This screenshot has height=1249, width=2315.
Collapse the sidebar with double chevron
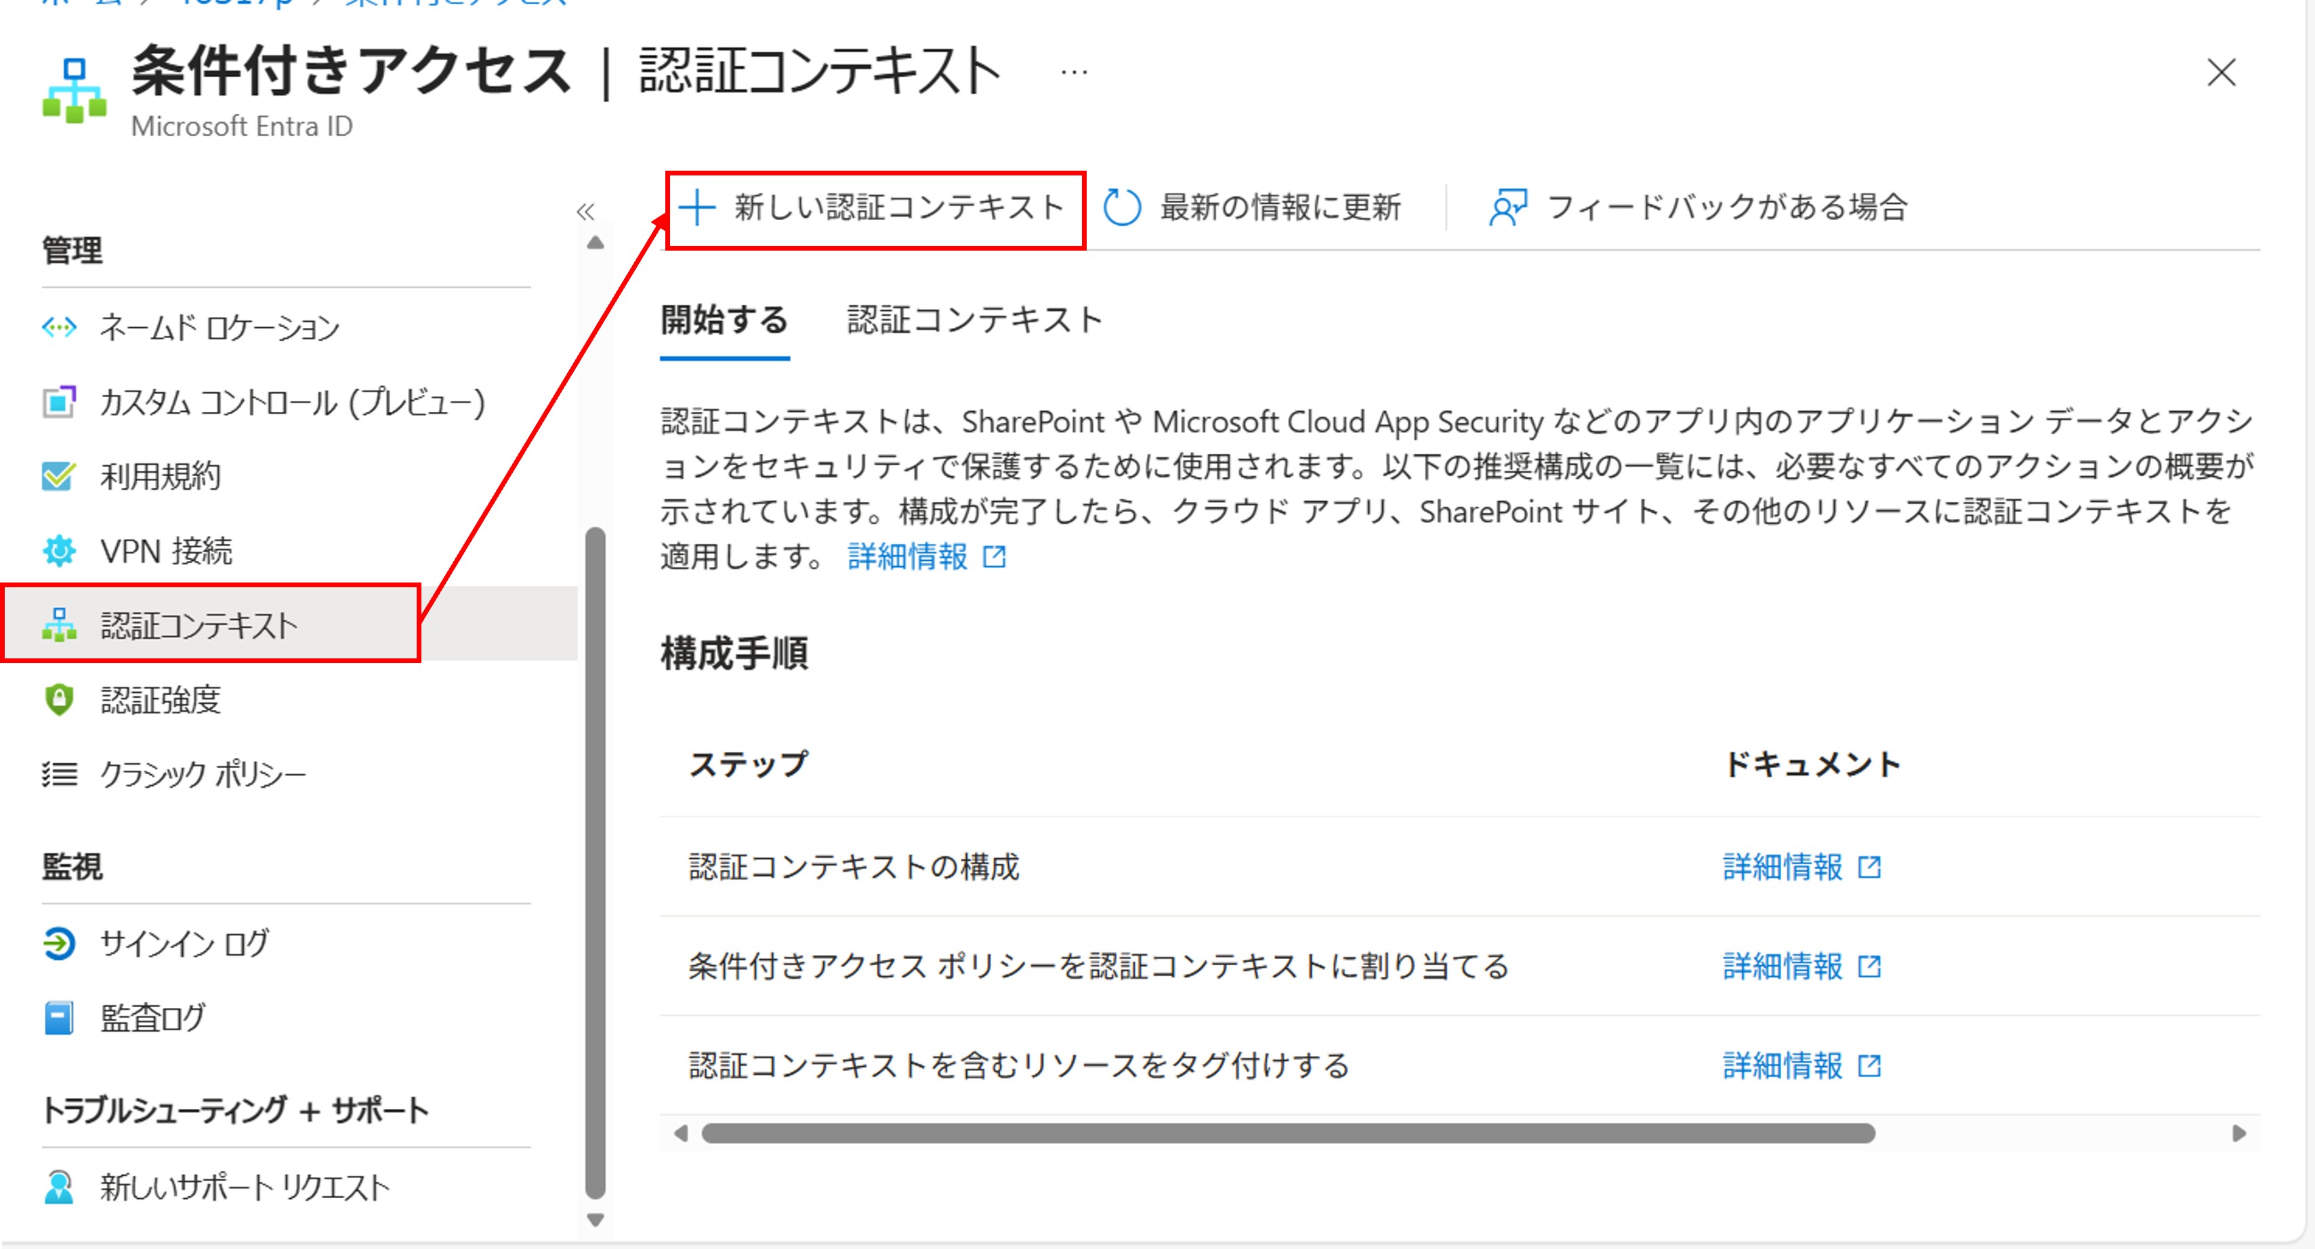tap(586, 212)
